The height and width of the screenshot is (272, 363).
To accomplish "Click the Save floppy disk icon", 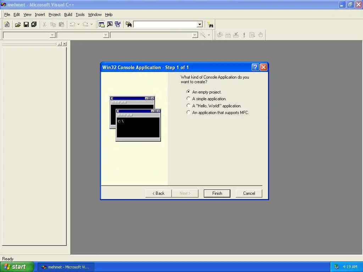I will 26,24.
